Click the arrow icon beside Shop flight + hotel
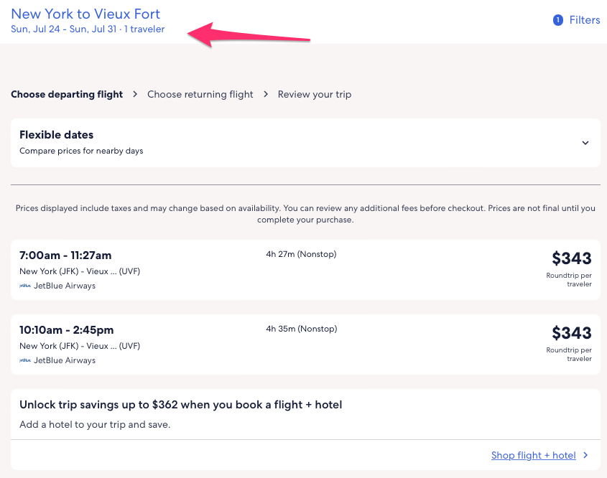Viewport: 607px width, 478px height. [x=586, y=455]
